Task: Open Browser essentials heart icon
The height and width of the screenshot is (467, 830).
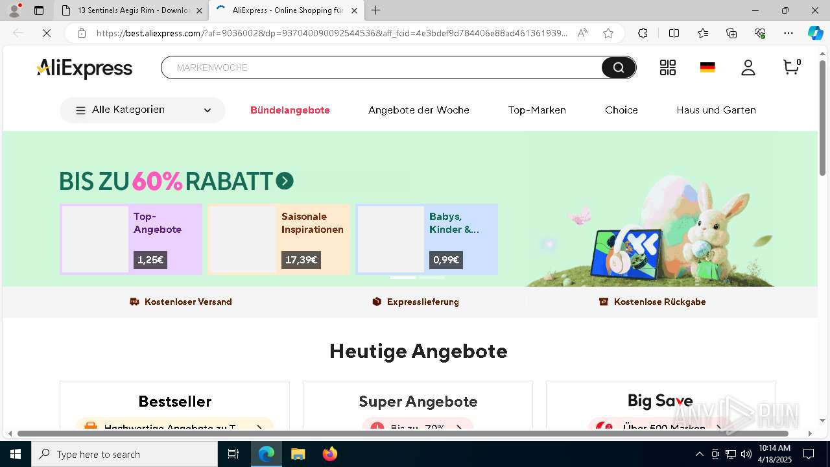Action: (x=760, y=33)
